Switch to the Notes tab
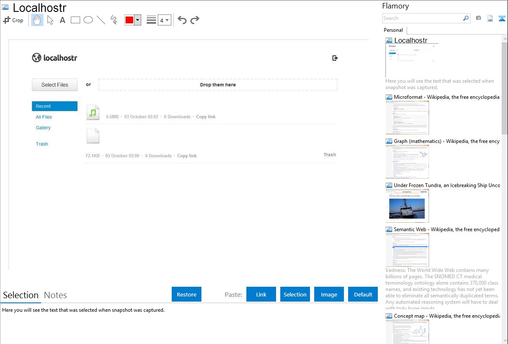This screenshot has height=344, width=508. click(56, 295)
